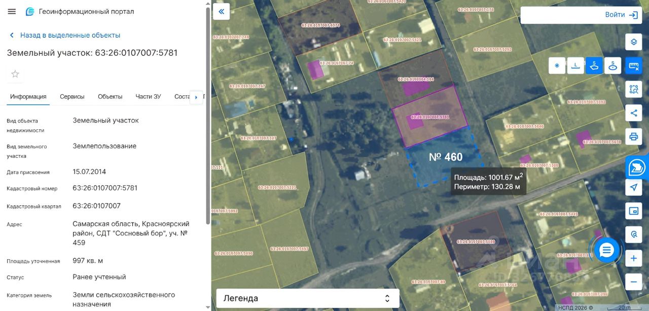The height and width of the screenshot is (311, 649).
Task: Open the Части ЗУ tab
Action: coord(148,96)
